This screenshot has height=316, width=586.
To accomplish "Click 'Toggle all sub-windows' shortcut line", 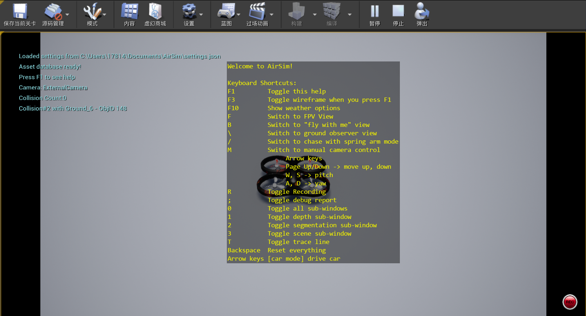I will (x=308, y=208).
